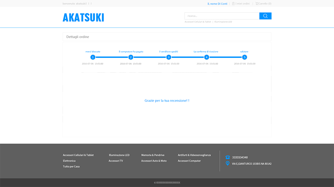Click the AKATSUKI logo
The image size is (334, 187).
coord(83,17)
